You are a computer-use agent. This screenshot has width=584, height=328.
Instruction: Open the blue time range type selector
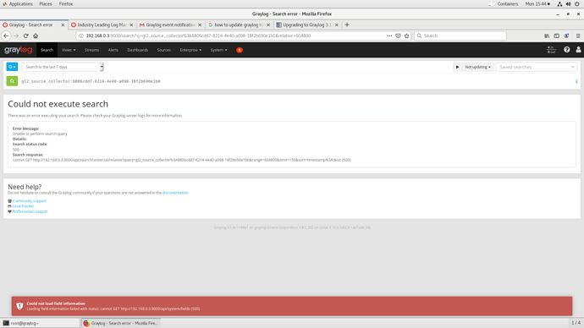[x=12, y=67]
